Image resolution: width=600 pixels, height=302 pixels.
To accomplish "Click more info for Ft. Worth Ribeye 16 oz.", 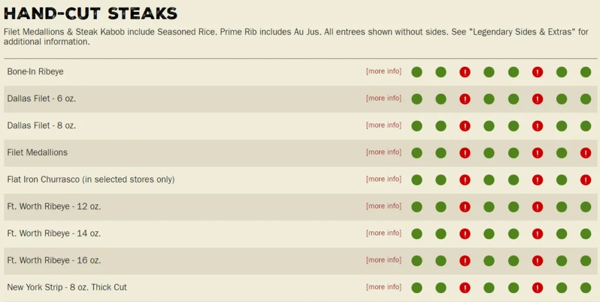I will 384,260.
